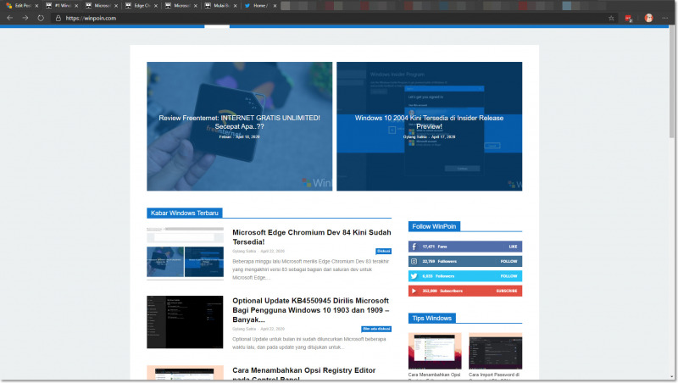Click the browser forward arrow
This screenshot has height=383, width=678.
point(25,18)
